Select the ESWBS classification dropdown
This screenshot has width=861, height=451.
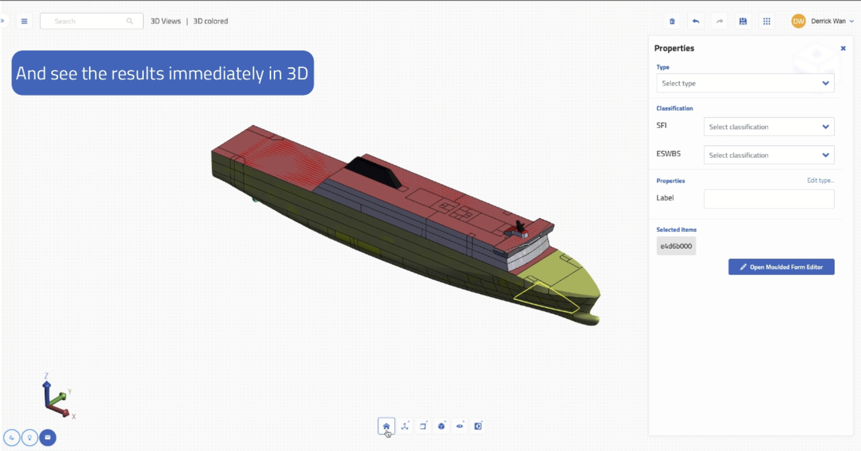click(768, 155)
